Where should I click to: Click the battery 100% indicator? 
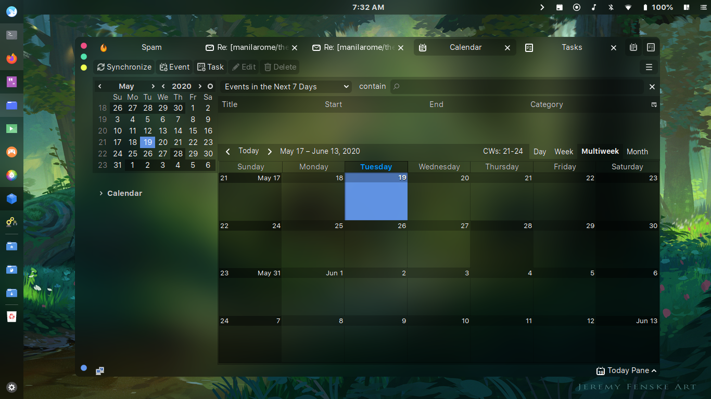point(657,7)
